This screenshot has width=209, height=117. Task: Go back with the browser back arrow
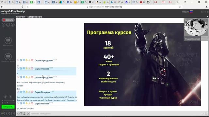point(2,7)
